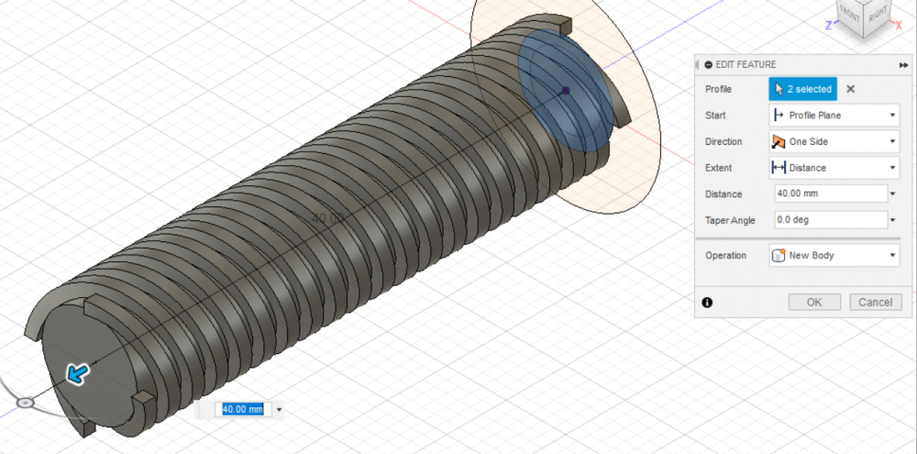Image resolution: width=917 pixels, height=454 pixels.
Task: Open the Extent 'Distance' dropdown
Action: coord(834,168)
